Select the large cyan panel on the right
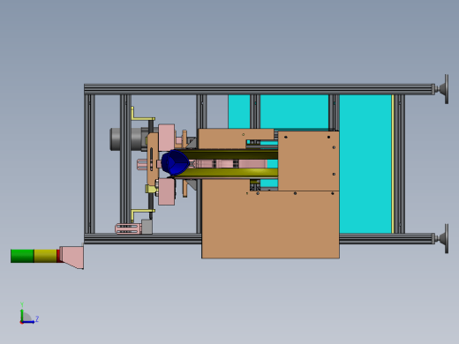 pyautogui.click(x=365, y=164)
